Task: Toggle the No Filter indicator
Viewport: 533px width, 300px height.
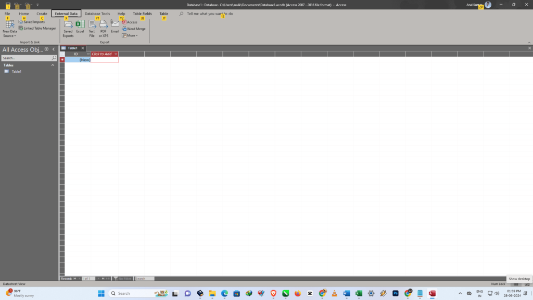Action: coord(124,278)
